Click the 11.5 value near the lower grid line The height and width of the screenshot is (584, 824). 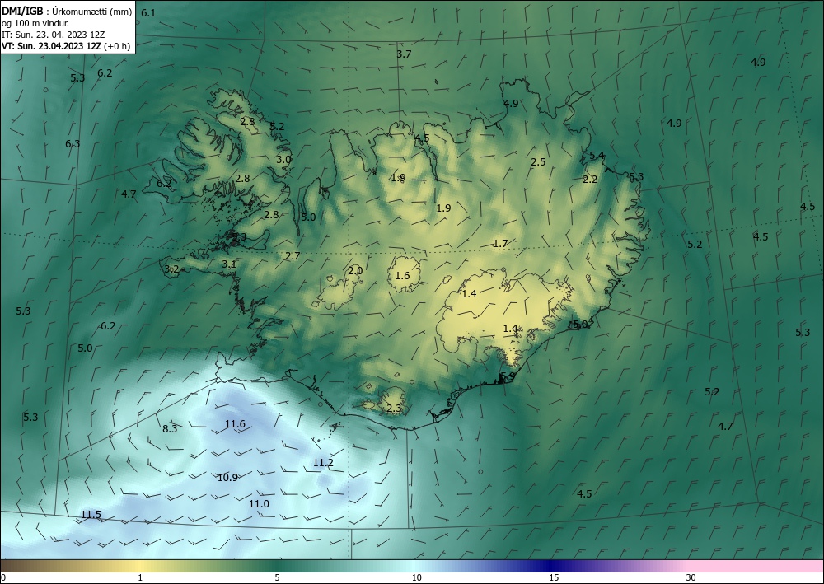tap(91, 514)
